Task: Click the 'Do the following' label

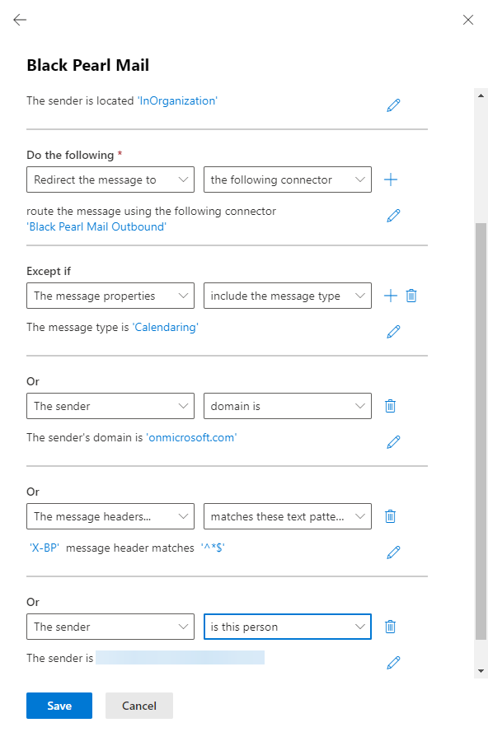Action: [x=70, y=155]
